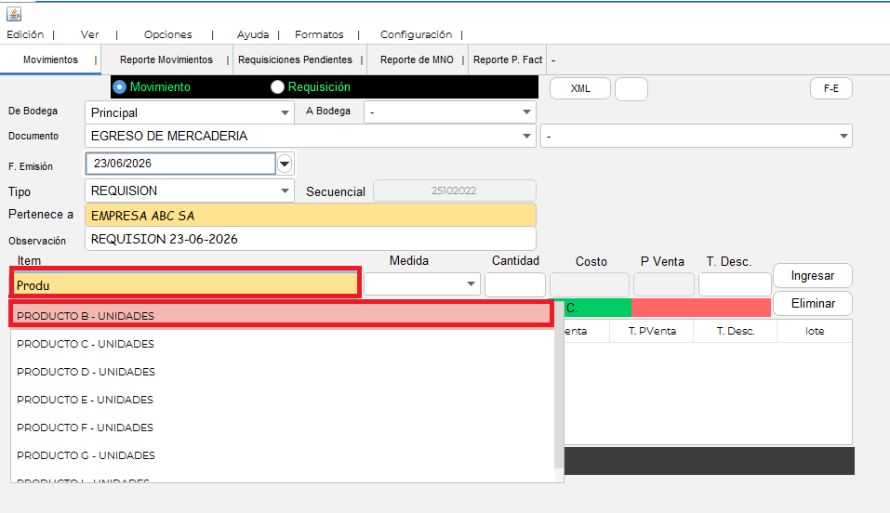Select PRODUCTO D - UNIDADES from the list
890x513 pixels.
point(282,372)
